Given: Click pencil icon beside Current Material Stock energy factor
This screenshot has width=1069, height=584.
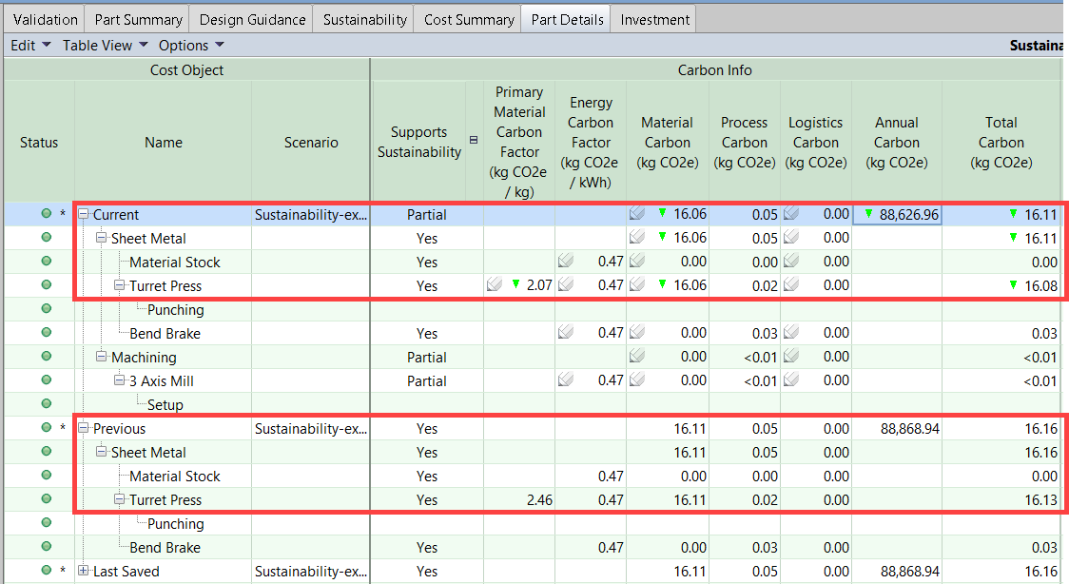Looking at the screenshot, I should (x=565, y=261).
